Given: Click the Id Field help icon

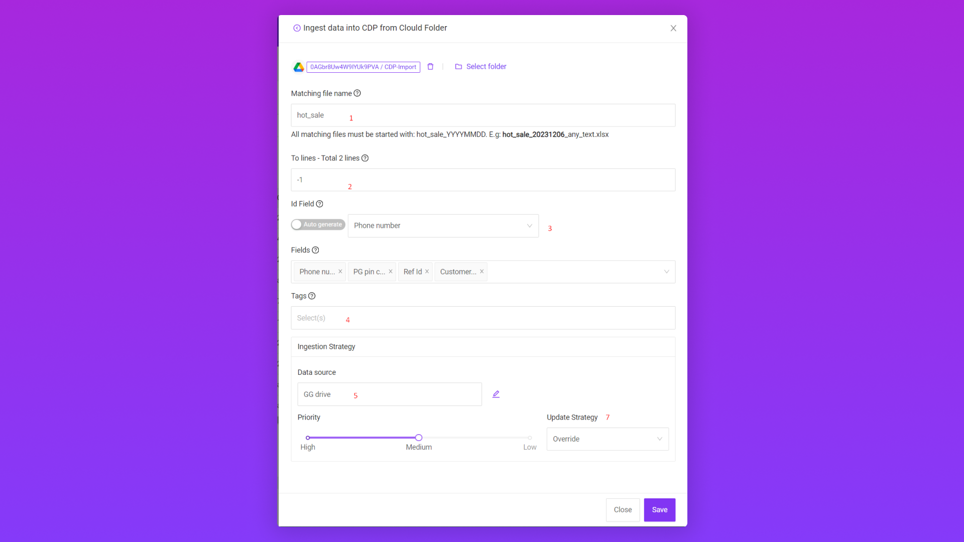Looking at the screenshot, I should click(x=319, y=204).
